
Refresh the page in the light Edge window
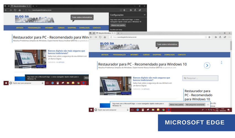coord(100,37)
